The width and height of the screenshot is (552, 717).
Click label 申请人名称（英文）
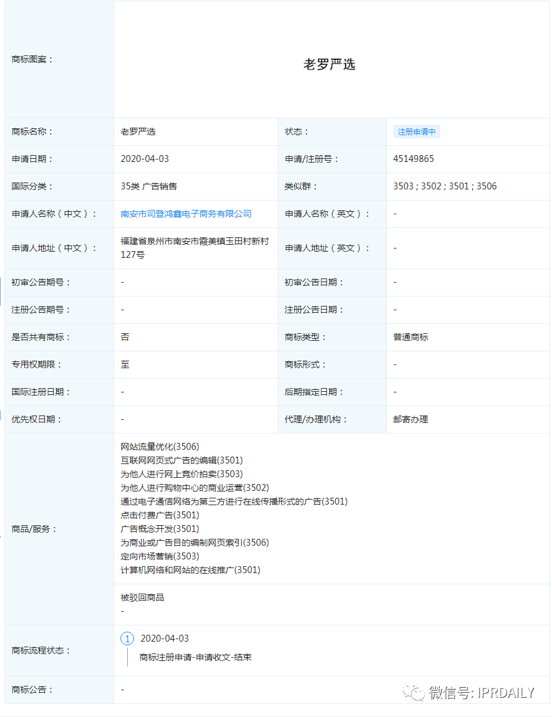coord(327,214)
